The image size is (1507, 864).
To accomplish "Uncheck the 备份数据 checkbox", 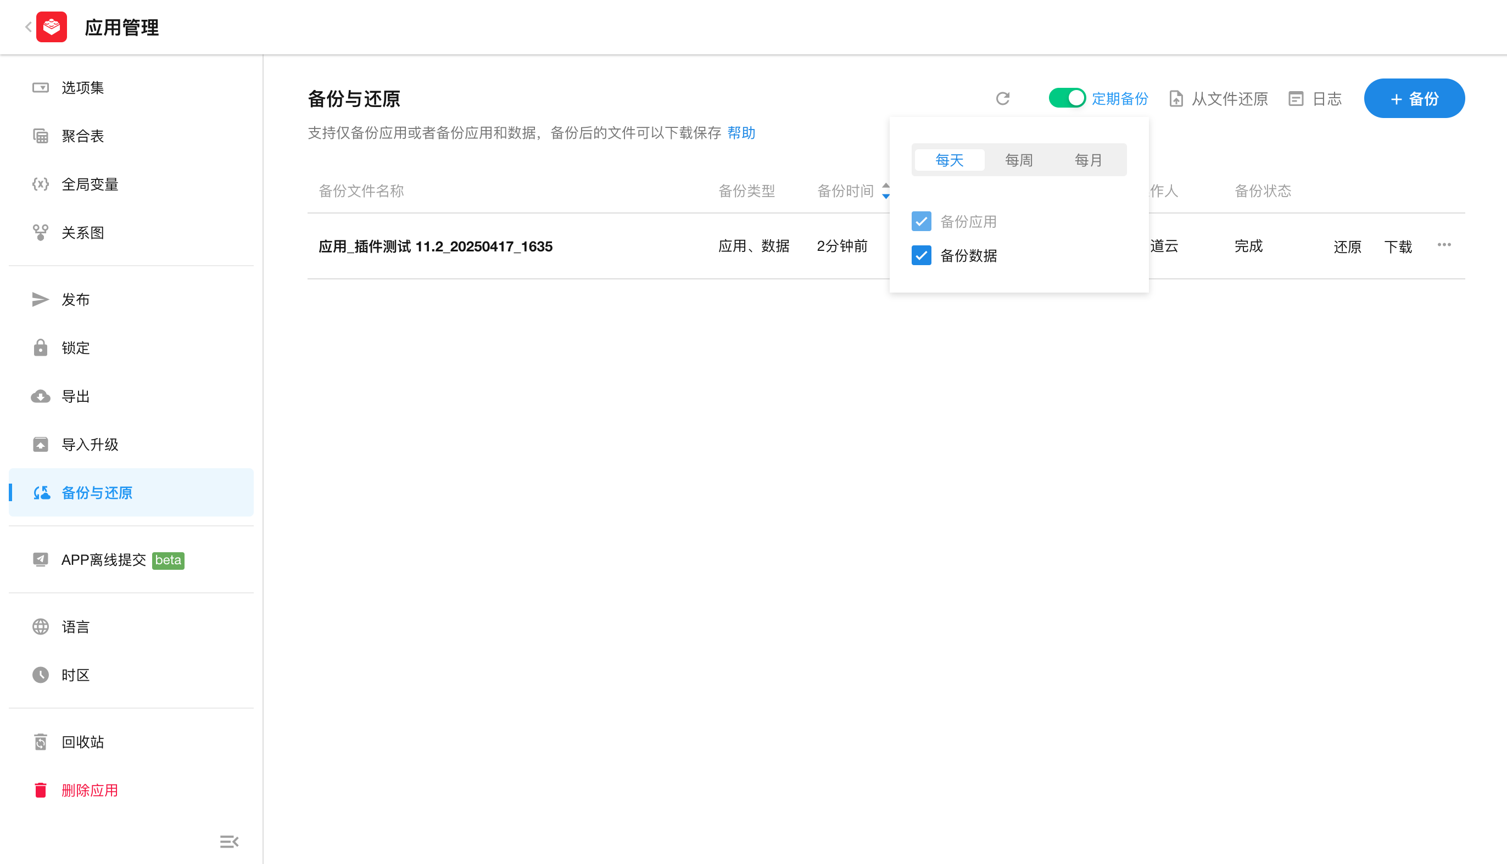I will tap(921, 256).
